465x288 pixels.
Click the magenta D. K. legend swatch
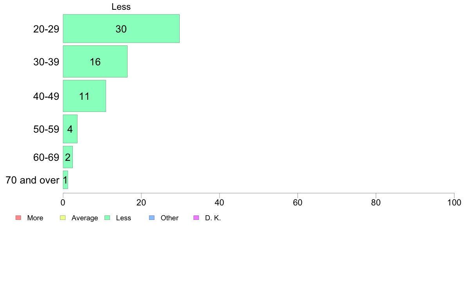pyautogui.click(x=196, y=218)
